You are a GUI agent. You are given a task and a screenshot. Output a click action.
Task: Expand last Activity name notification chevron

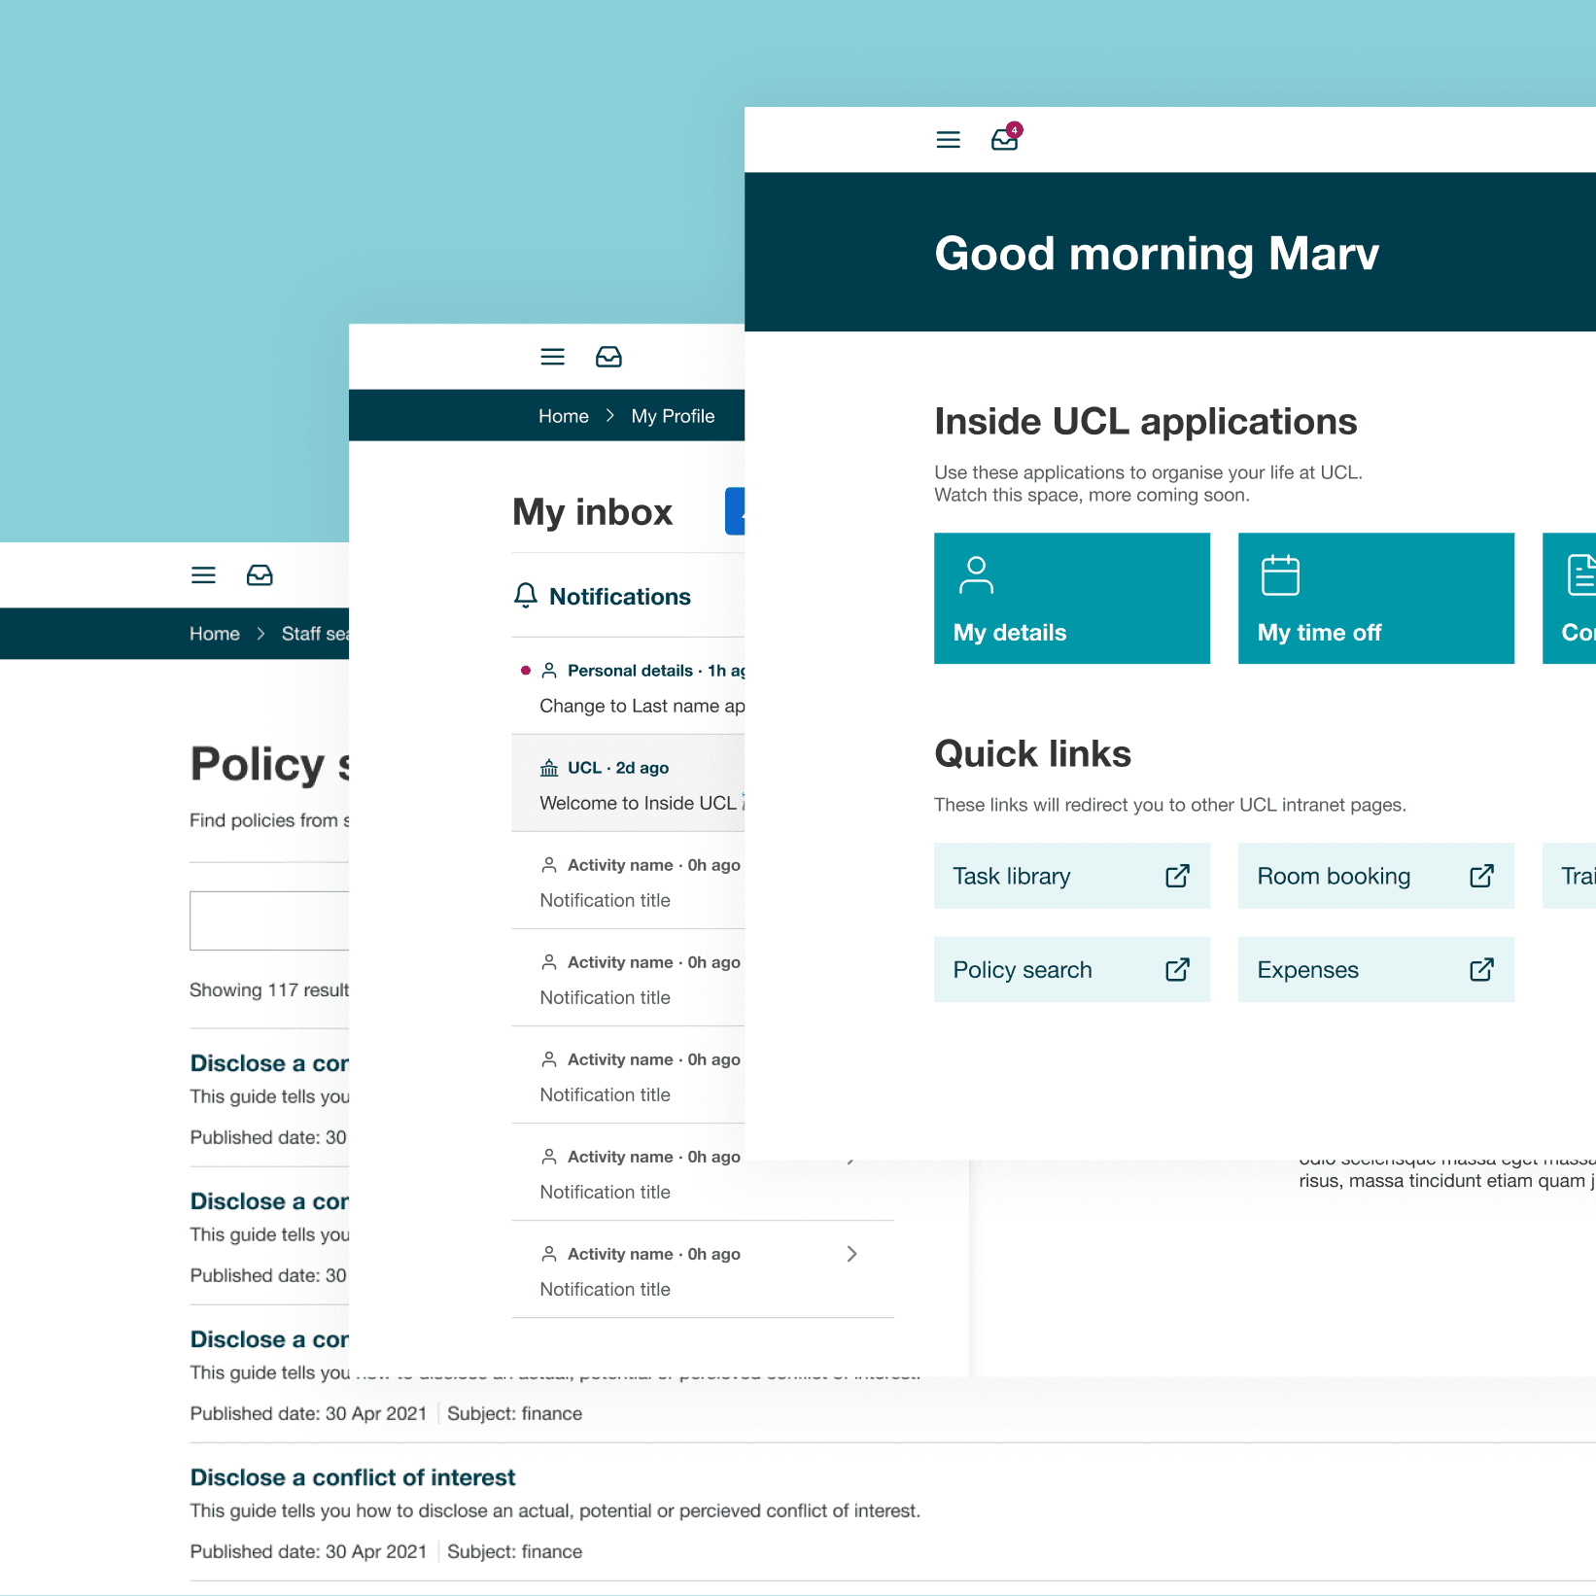click(x=851, y=1254)
